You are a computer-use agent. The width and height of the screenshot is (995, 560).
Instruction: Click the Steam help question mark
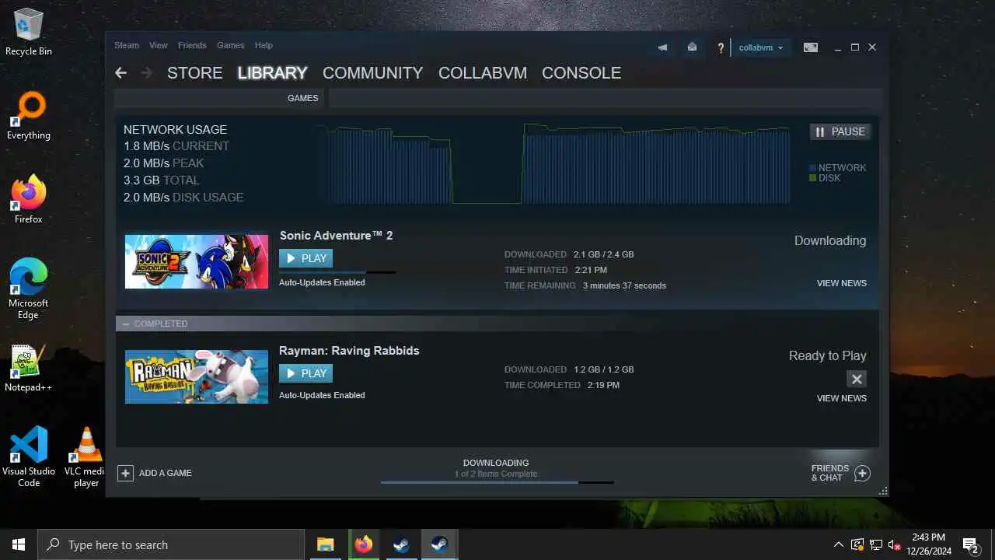pyautogui.click(x=721, y=48)
